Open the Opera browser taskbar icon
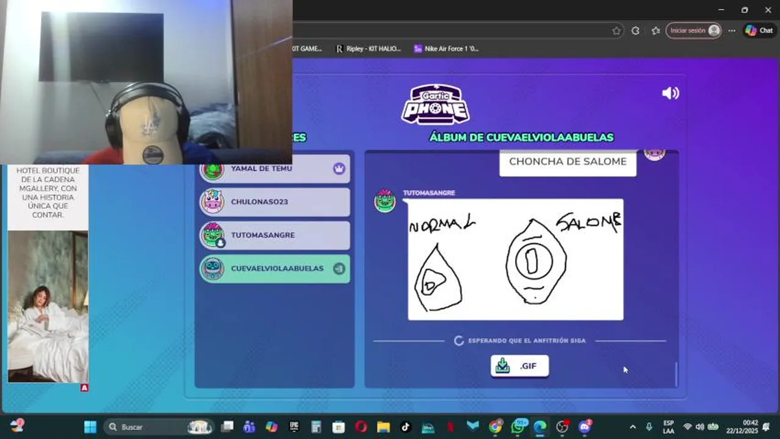The height and width of the screenshot is (439, 780). pos(361,427)
